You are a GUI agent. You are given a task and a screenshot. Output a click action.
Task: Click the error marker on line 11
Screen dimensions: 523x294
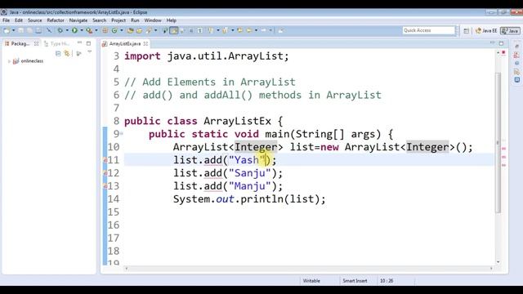(x=105, y=160)
